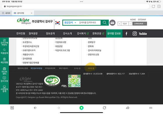Open the 통합검색 search category dropdown
This screenshot has width=163, height=114.
(x=70, y=22)
